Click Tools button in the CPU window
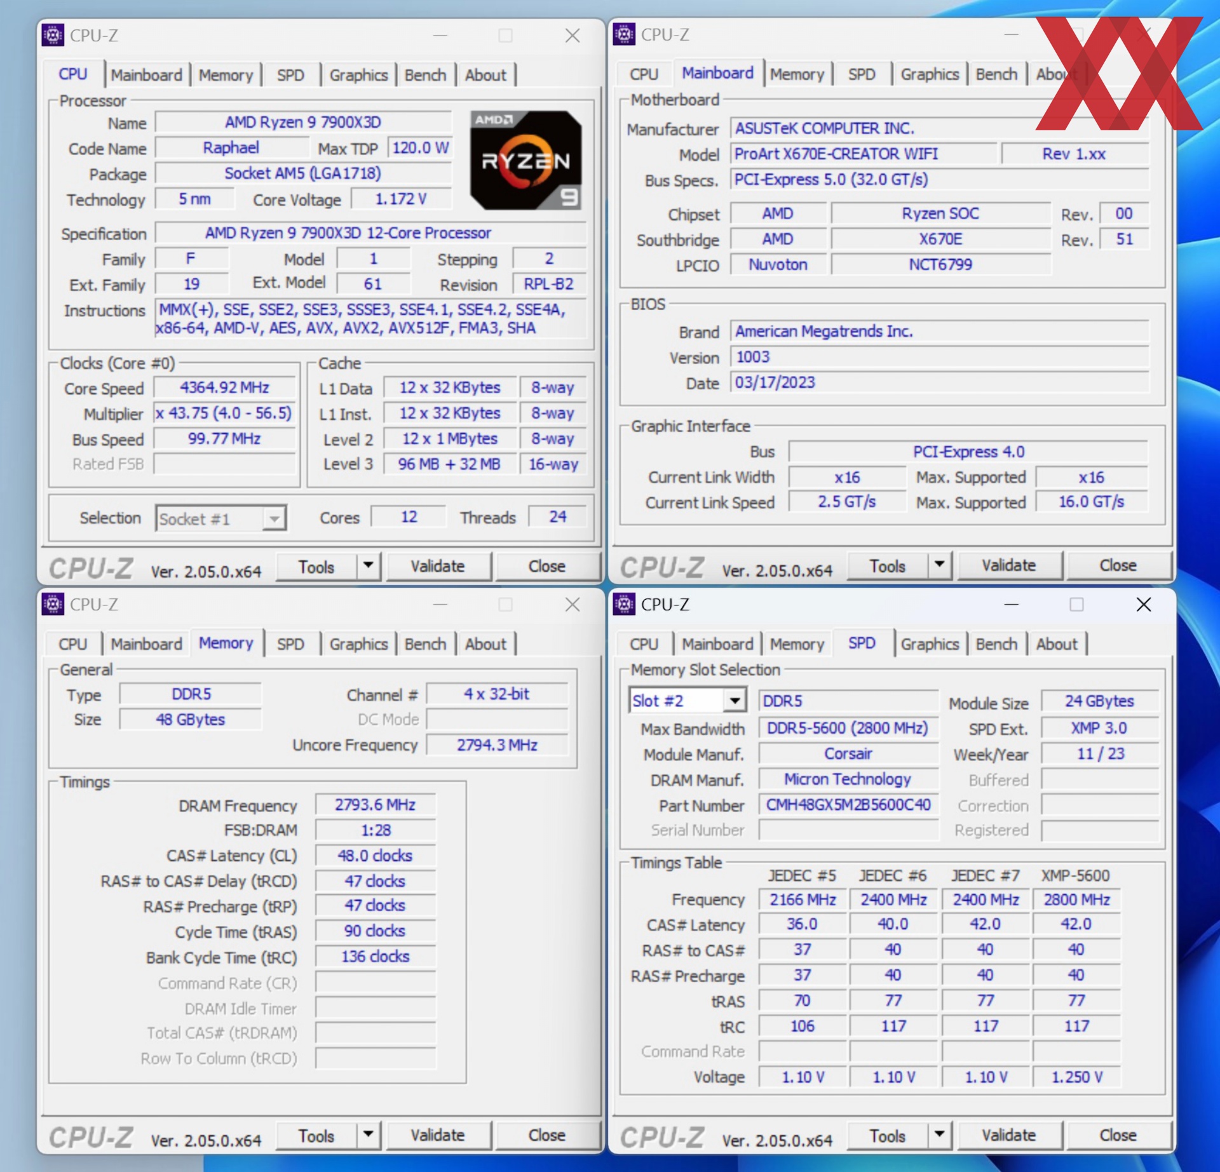Viewport: 1220px width, 1172px height. pos(316,566)
